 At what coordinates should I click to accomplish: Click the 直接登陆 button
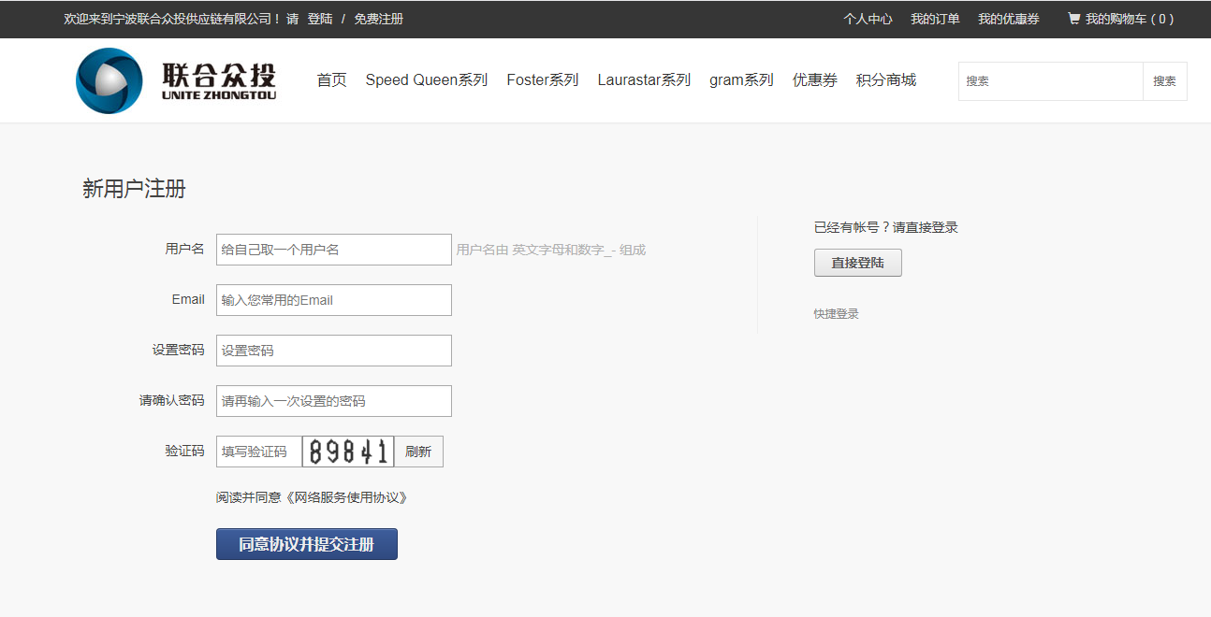click(857, 263)
